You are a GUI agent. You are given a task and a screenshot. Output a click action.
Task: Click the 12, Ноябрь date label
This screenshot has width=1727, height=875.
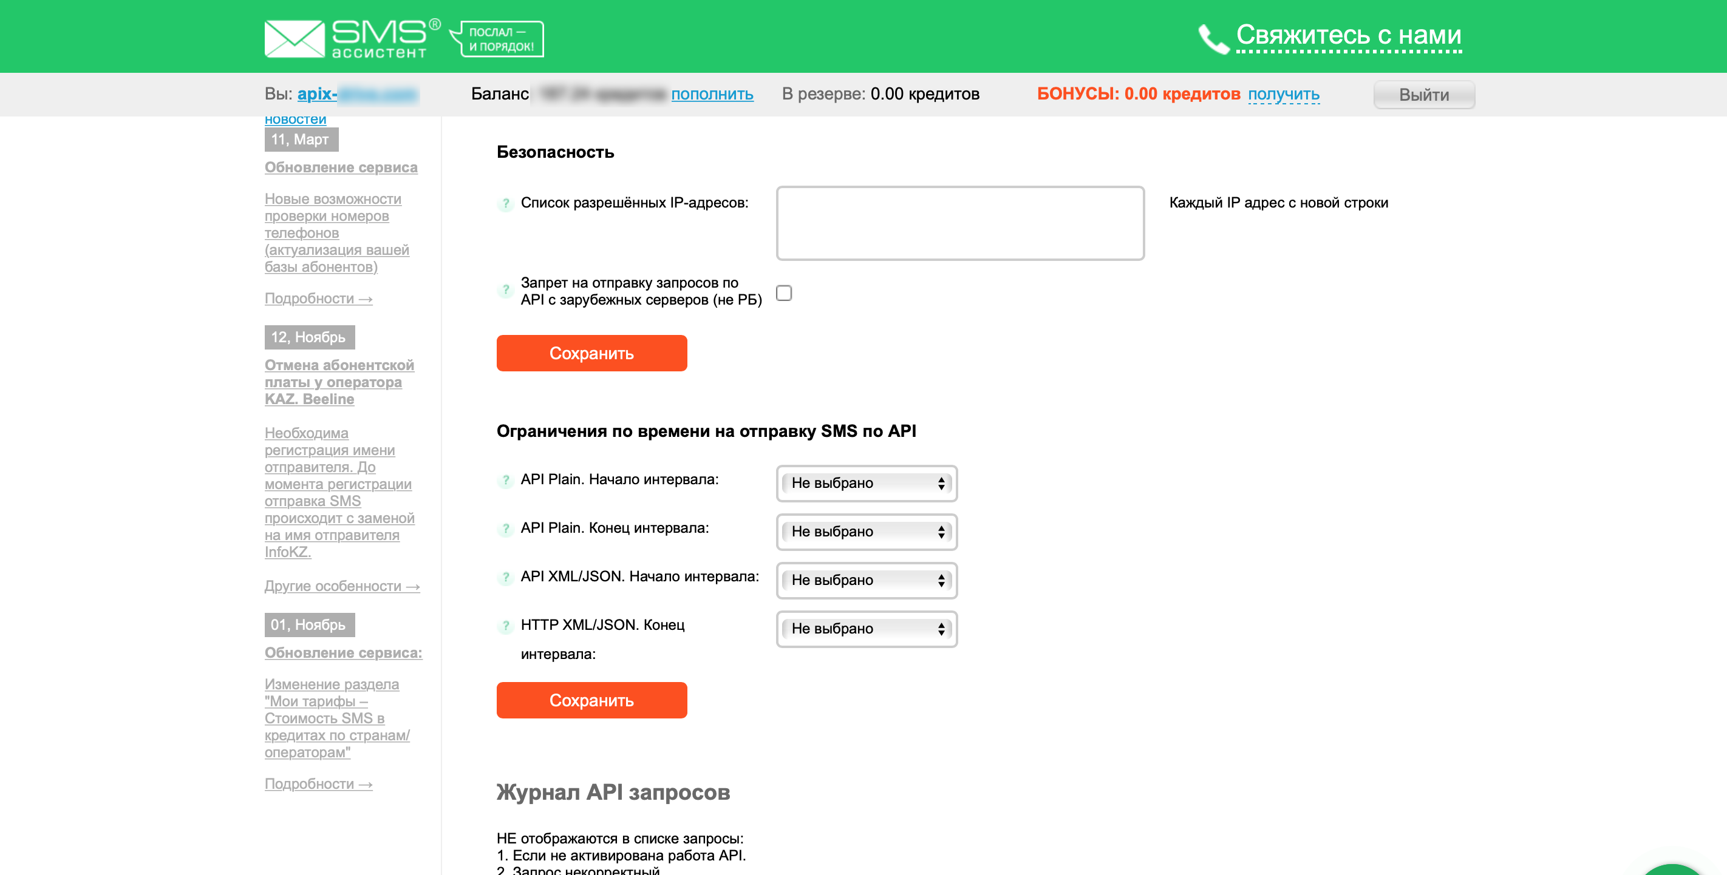[309, 337]
